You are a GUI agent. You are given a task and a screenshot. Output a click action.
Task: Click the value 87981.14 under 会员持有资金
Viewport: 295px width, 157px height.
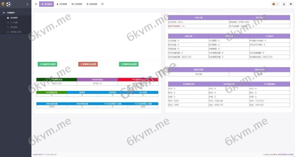tap(97, 83)
